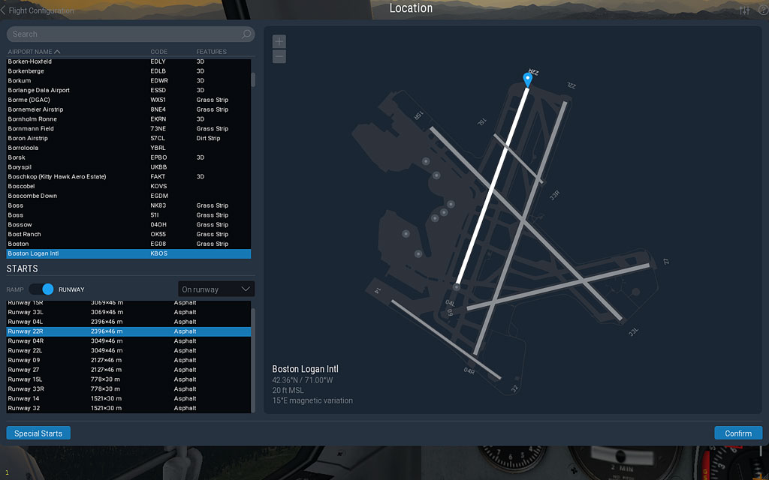
Task: Click the Confirm button
Action: click(737, 433)
